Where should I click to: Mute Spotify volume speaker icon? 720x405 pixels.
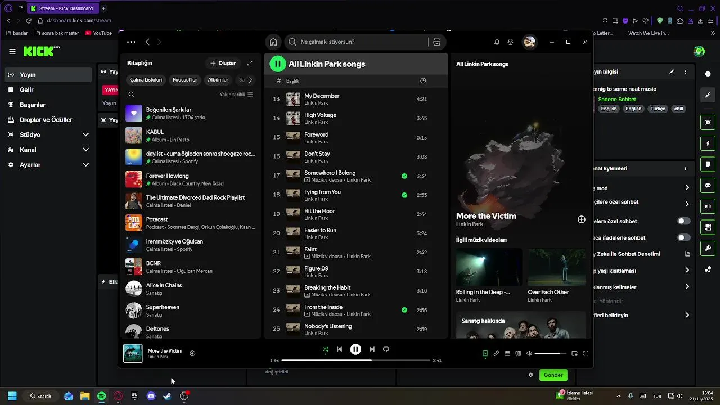[529, 353]
